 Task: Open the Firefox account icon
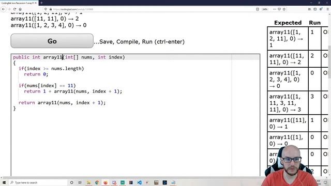pyautogui.click(x=321, y=9)
